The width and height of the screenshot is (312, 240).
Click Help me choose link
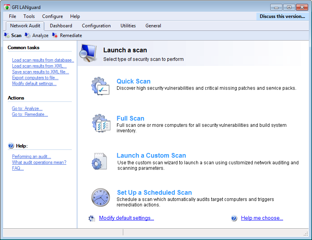[x=262, y=218]
